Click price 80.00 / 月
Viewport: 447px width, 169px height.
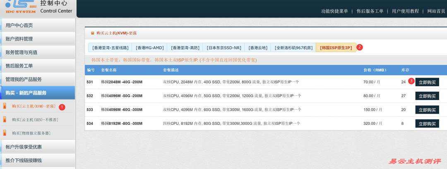[x=372, y=96]
